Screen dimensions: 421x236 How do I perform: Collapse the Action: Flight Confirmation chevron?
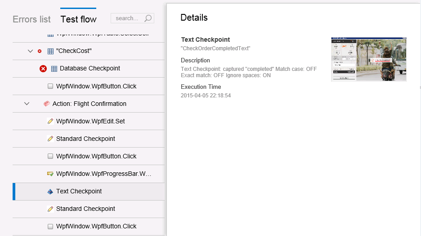pos(27,104)
